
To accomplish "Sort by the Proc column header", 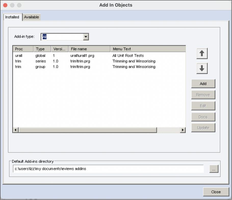I will [23, 49].
